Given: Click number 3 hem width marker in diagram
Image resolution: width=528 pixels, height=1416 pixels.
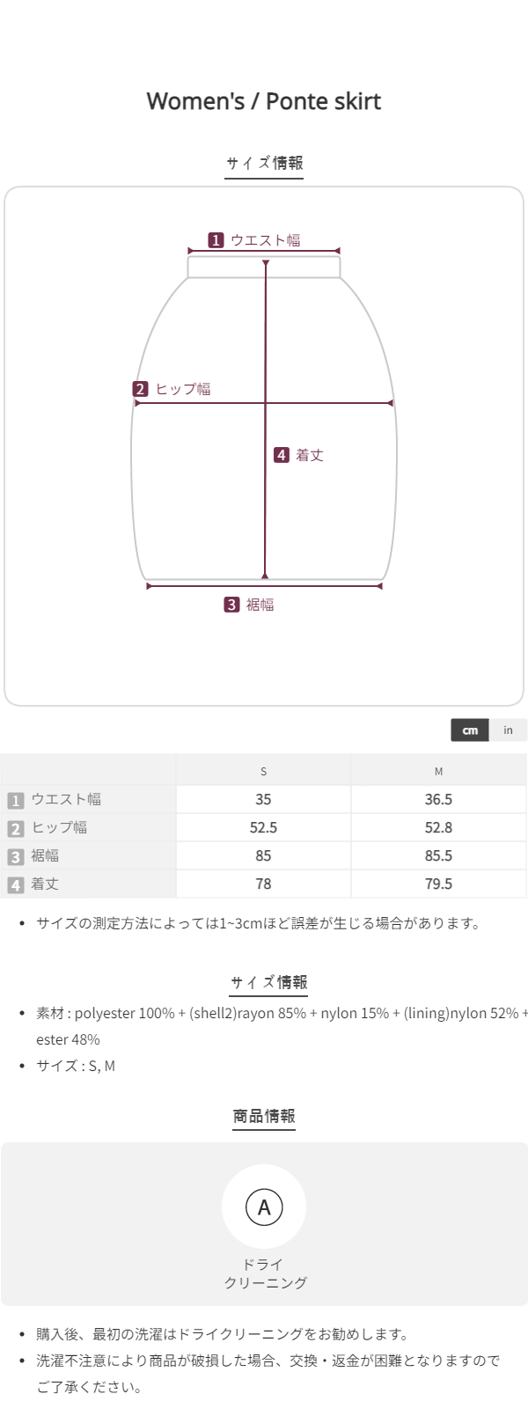Looking at the screenshot, I should (x=231, y=605).
